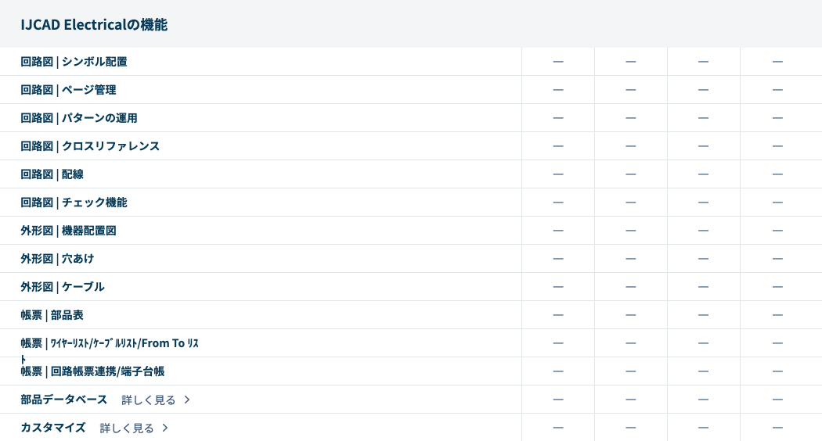822x441 pixels.
Task: Click the 帳票 | 部品表 row label
Action: coord(52,315)
